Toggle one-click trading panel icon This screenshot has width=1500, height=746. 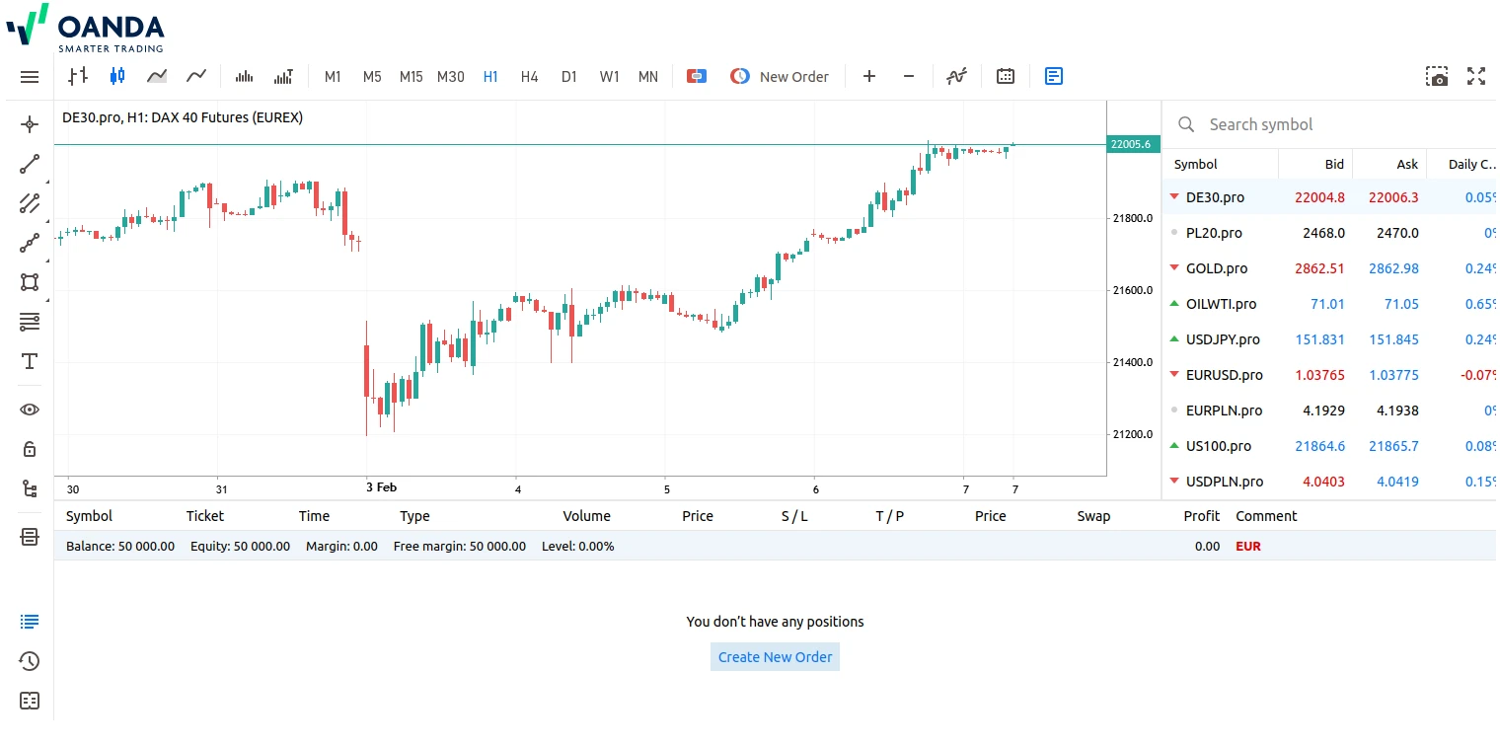(x=697, y=76)
